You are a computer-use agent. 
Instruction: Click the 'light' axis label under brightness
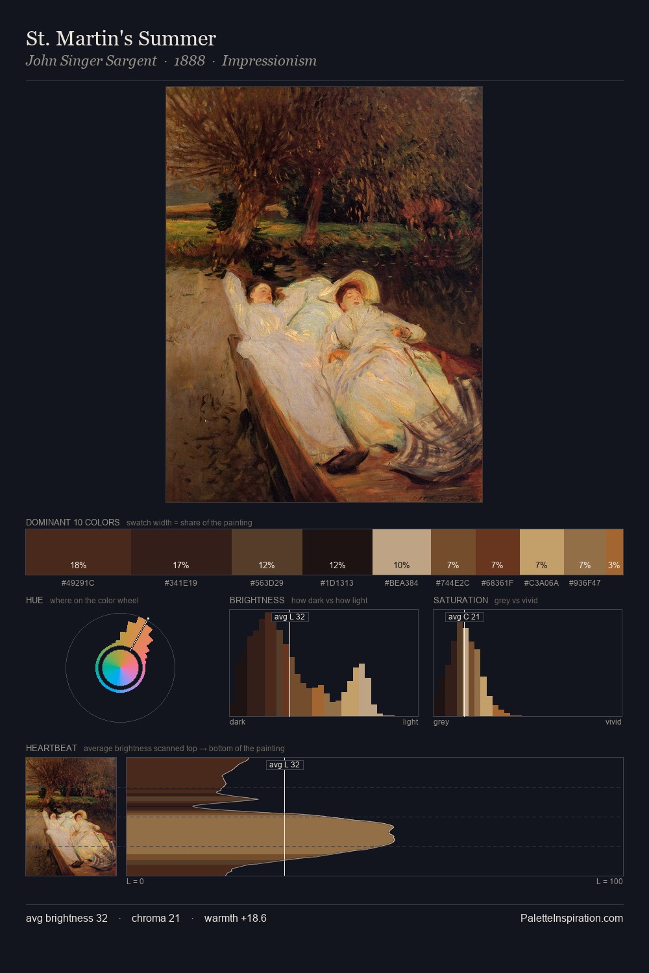[x=410, y=721]
